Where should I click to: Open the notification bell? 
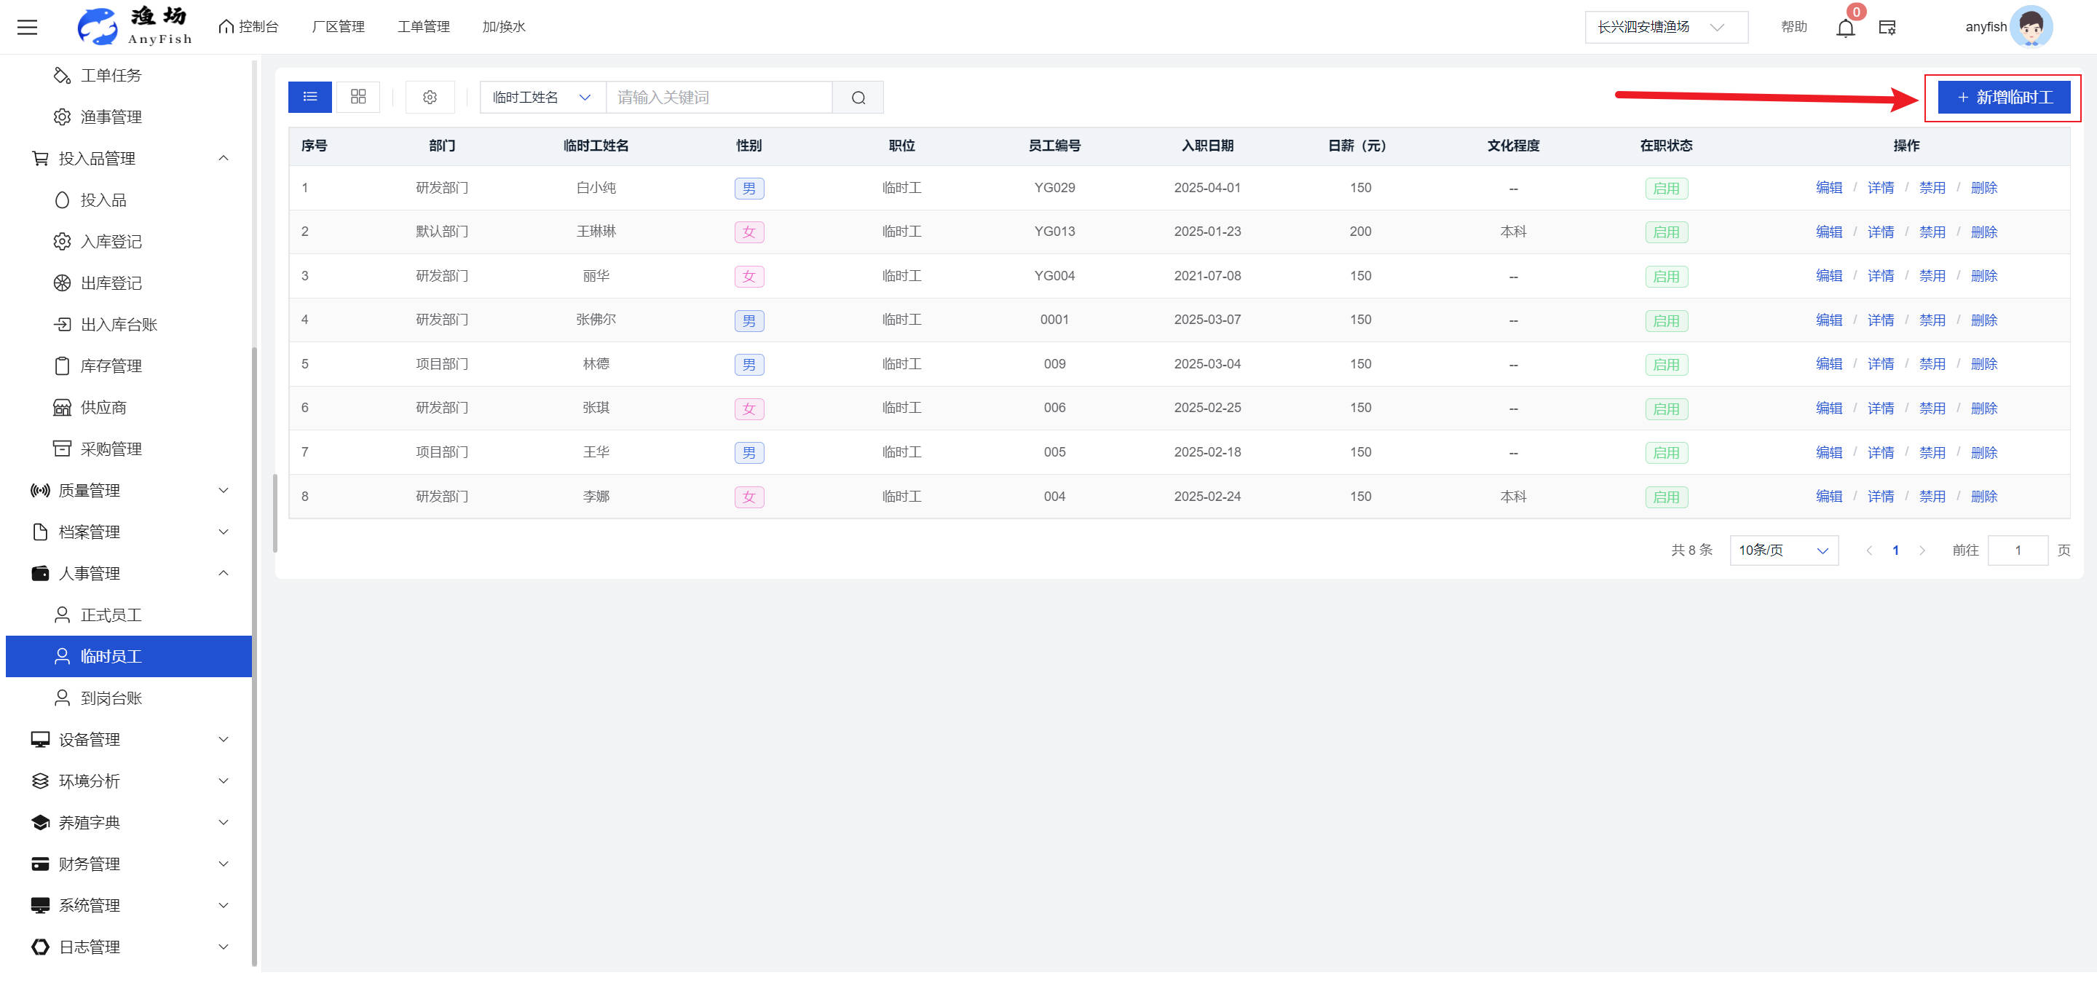1844,28
